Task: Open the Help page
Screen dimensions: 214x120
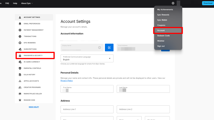Action: 15,3
